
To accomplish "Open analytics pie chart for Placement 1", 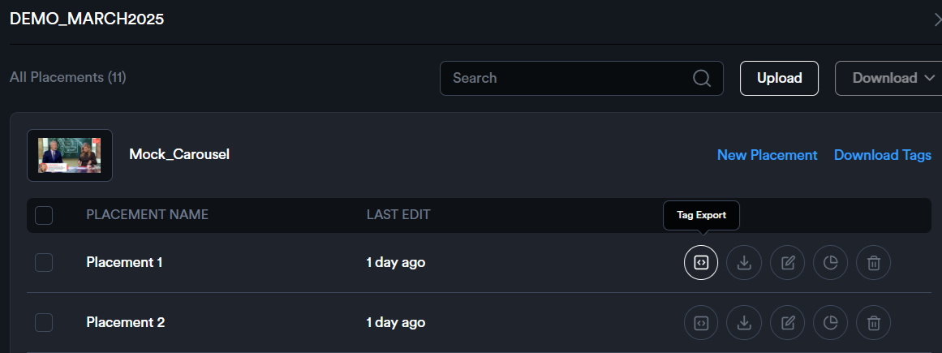I will pos(830,263).
